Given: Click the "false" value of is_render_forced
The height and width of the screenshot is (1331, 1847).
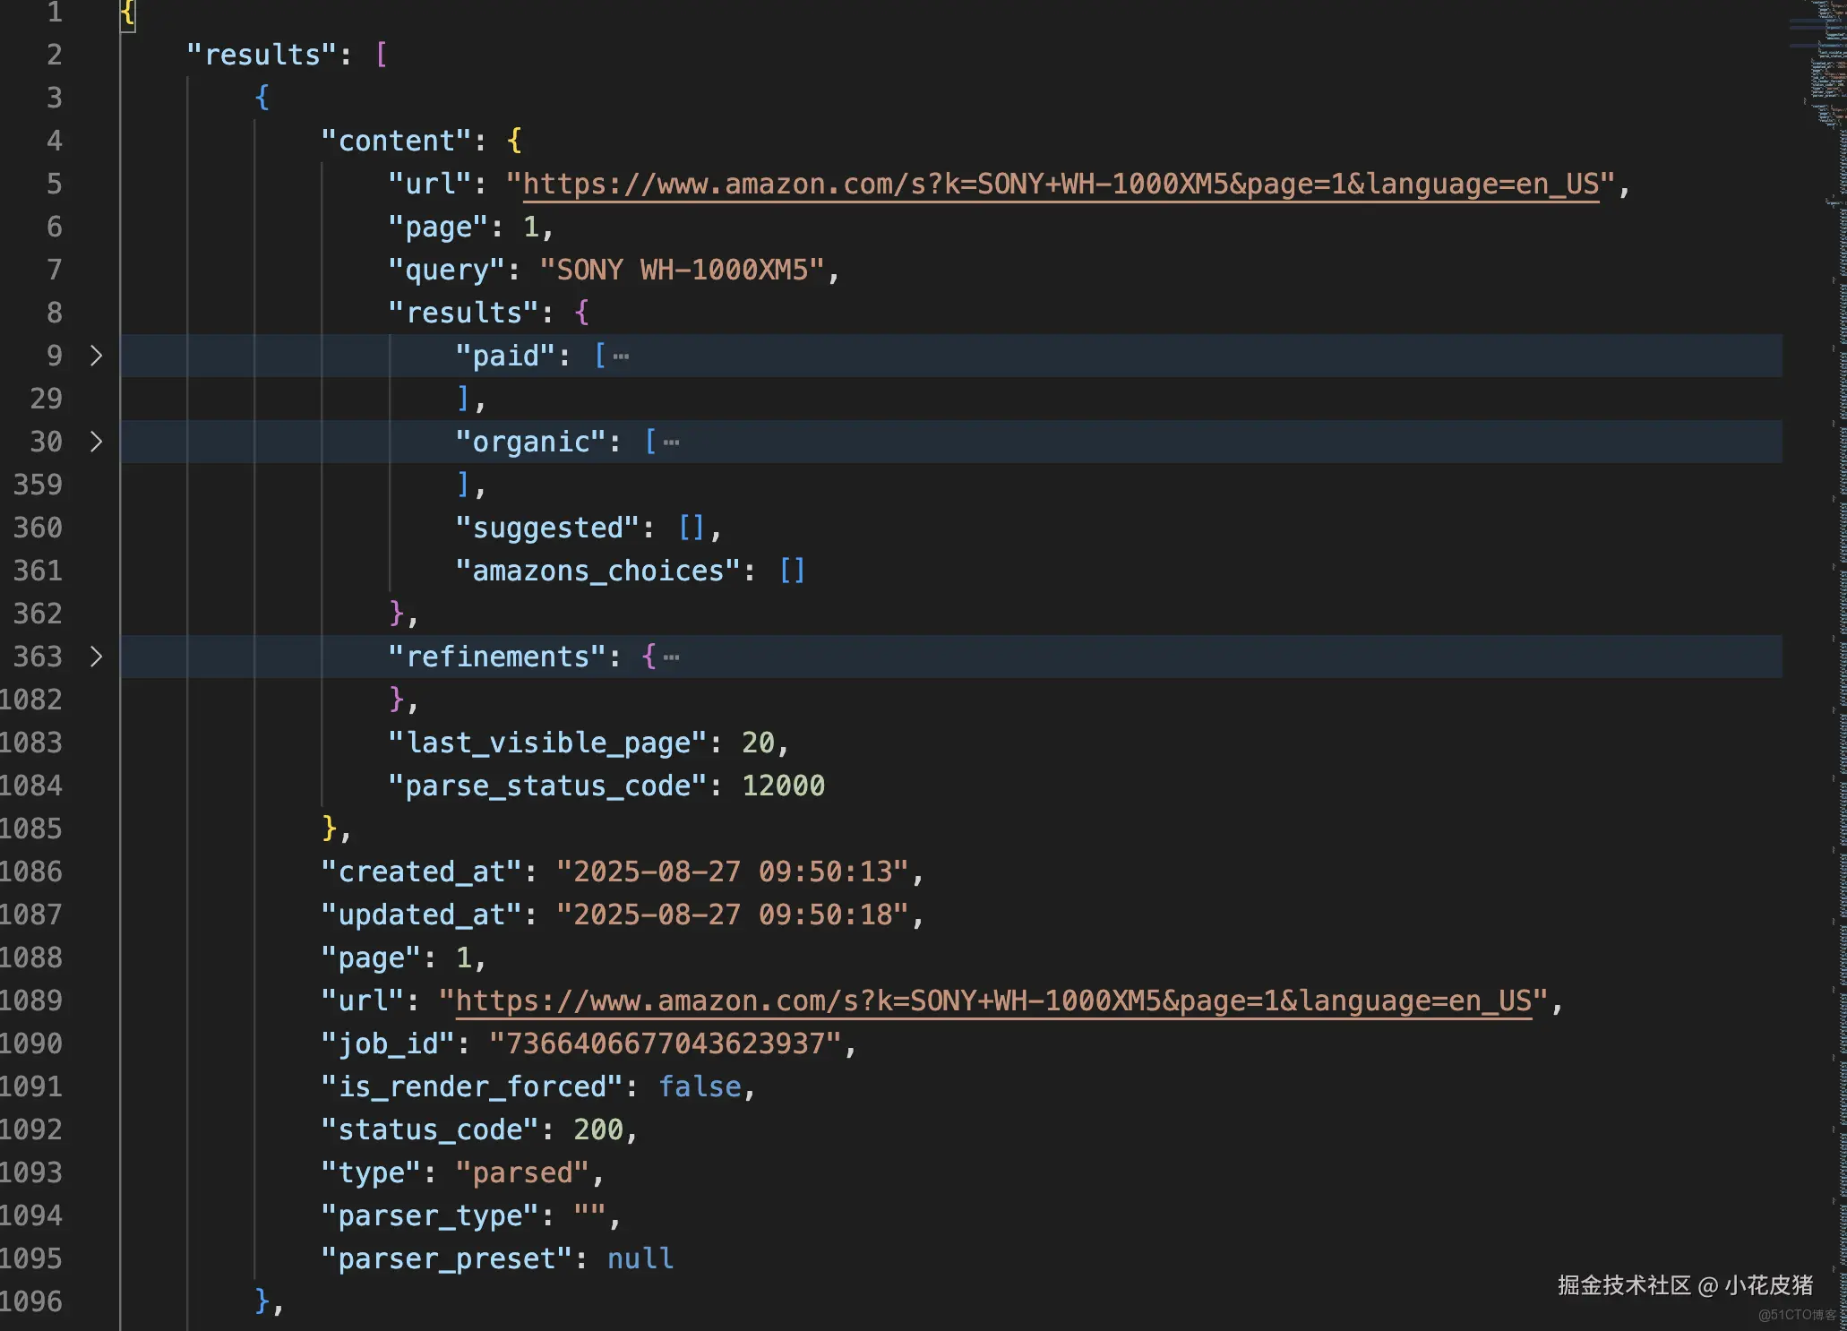Looking at the screenshot, I should point(700,1086).
